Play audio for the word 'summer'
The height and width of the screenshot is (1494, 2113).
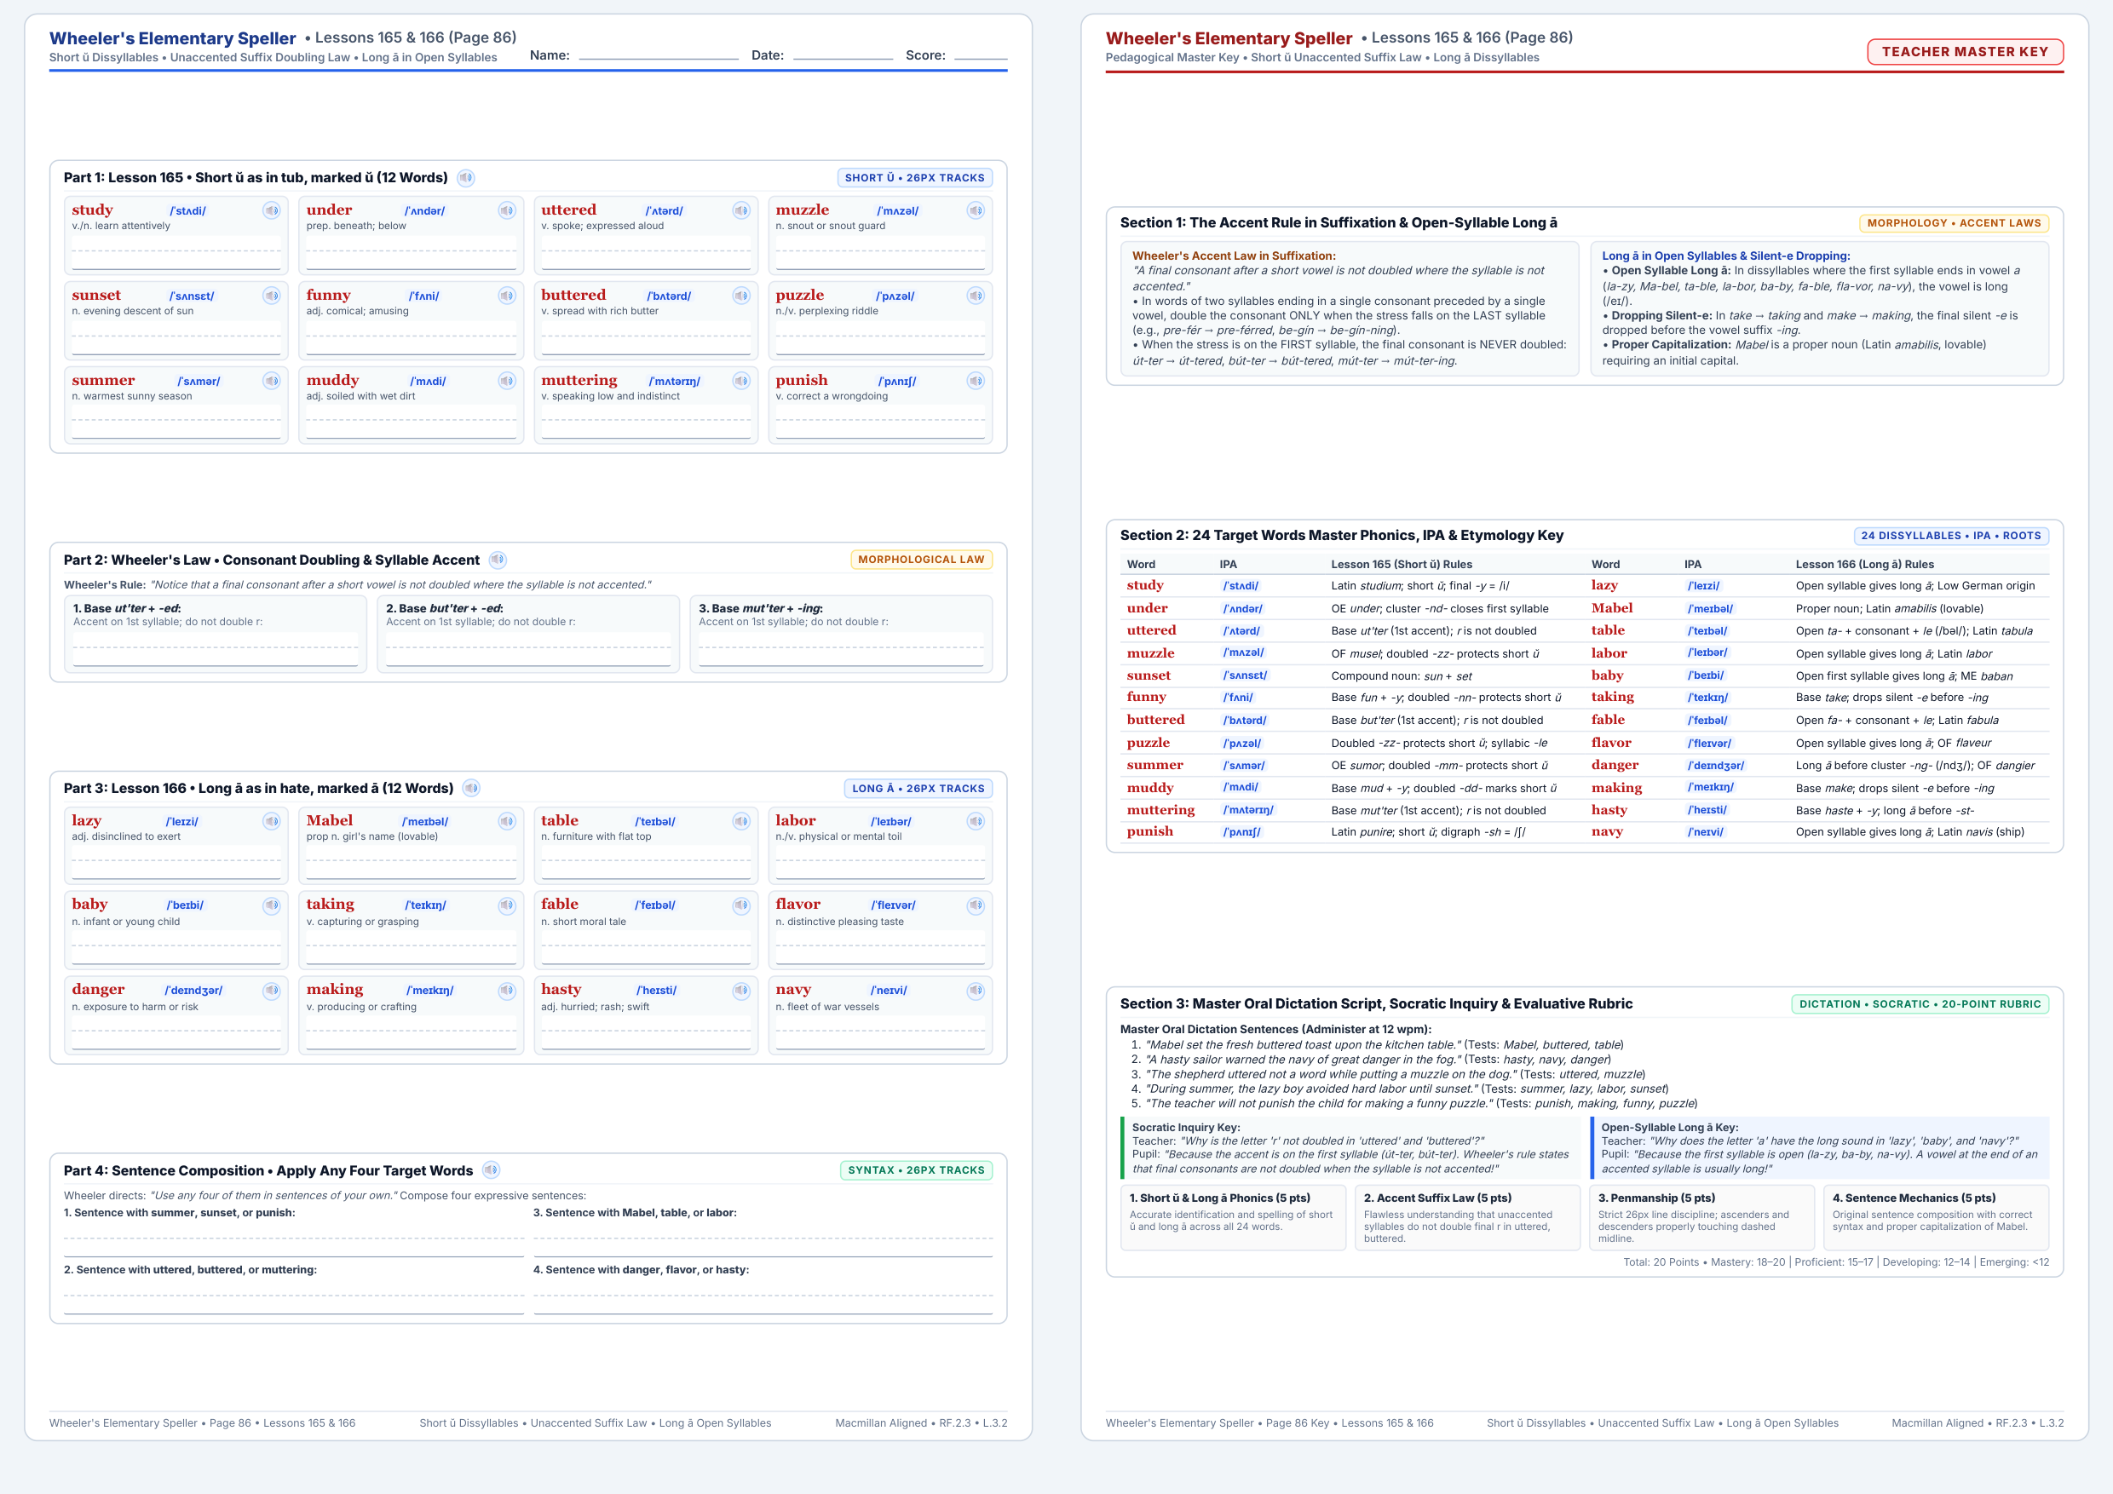[x=272, y=381]
